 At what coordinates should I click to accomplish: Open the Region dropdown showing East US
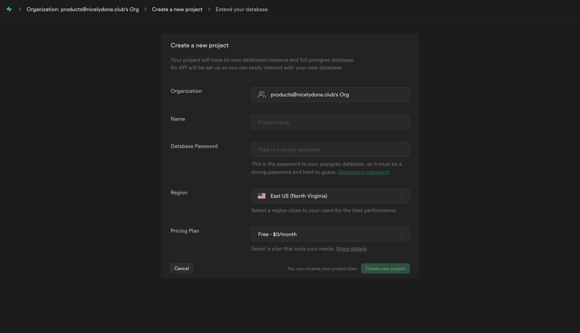point(330,196)
